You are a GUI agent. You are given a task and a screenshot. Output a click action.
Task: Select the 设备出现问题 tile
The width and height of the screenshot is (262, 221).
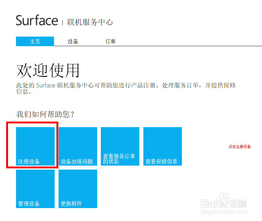[x=77, y=146]
